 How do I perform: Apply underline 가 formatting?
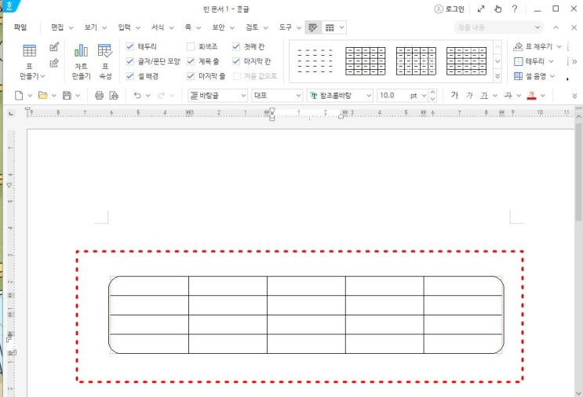(483, 96)
